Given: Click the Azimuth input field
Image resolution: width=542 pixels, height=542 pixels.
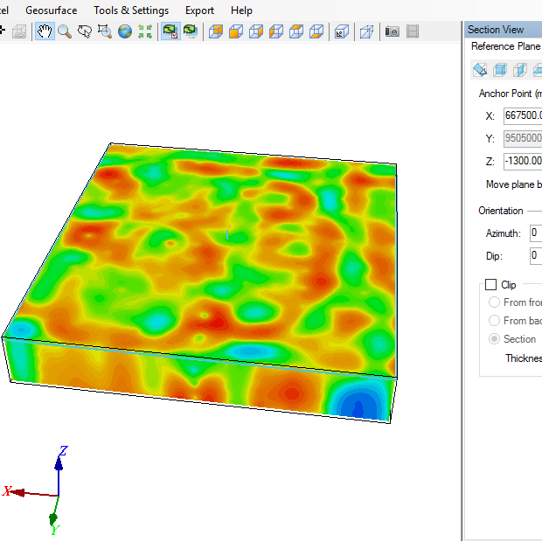Looking at the screenshot, I should 535,233.
